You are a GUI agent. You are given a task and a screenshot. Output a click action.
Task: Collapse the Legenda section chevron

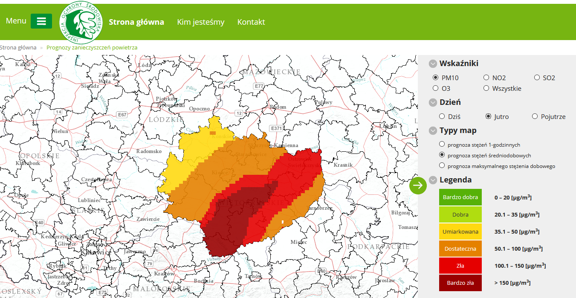click(433, 180)
